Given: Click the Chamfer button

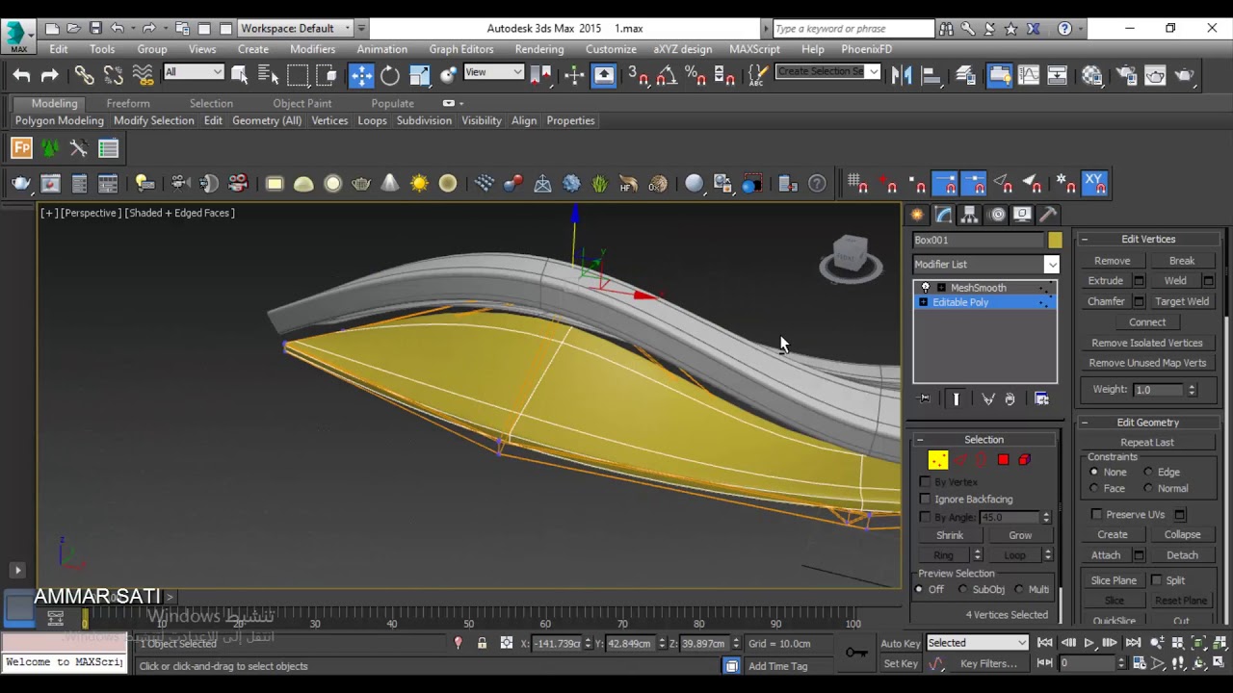Looking at the screenshot, I should coord(1106,301).
